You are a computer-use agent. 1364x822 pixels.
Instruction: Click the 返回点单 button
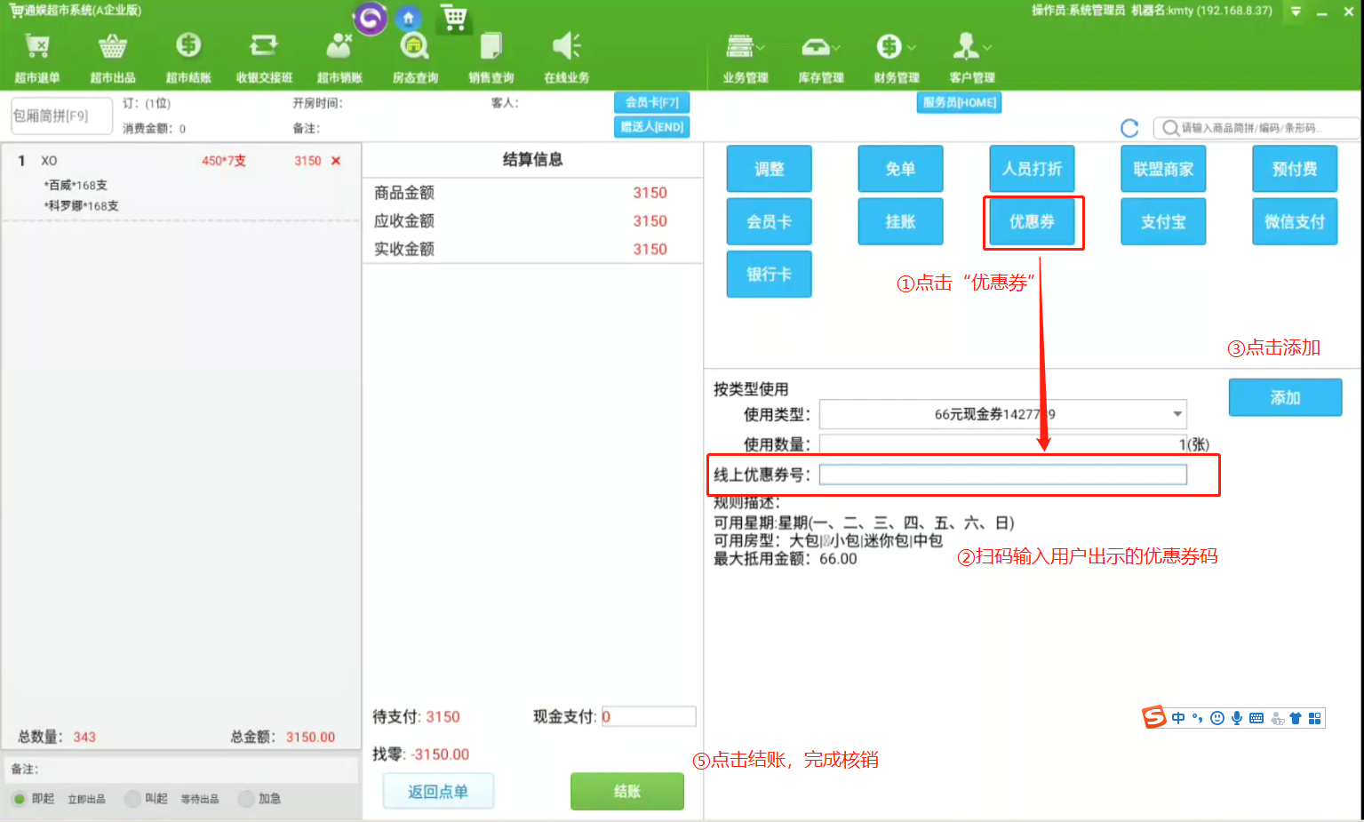(438, 791)
